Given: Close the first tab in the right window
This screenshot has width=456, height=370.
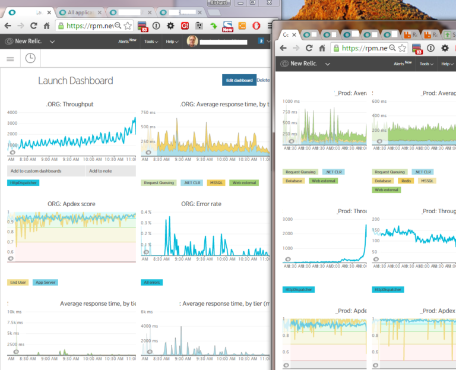Looking at the screenshot, I should coord(294,35).
